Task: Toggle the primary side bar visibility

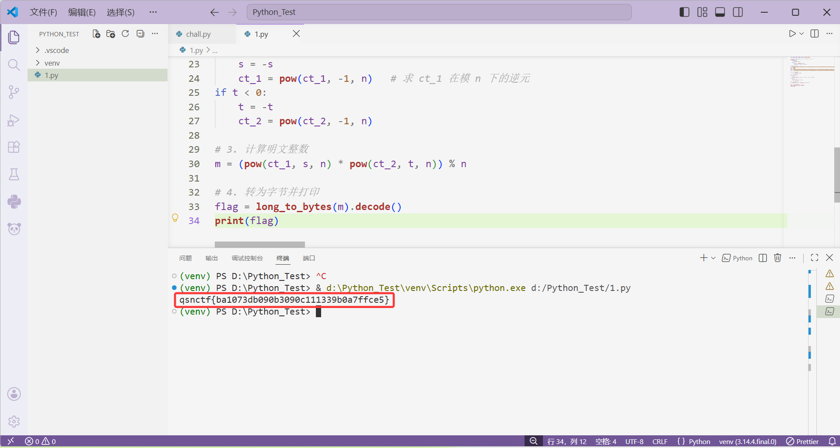Action: pyautogui.click(x=684, y=12)
